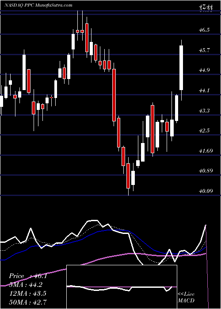Click the 44.9 price axis label
The image size is (221, 309).
tap(205, 70)
